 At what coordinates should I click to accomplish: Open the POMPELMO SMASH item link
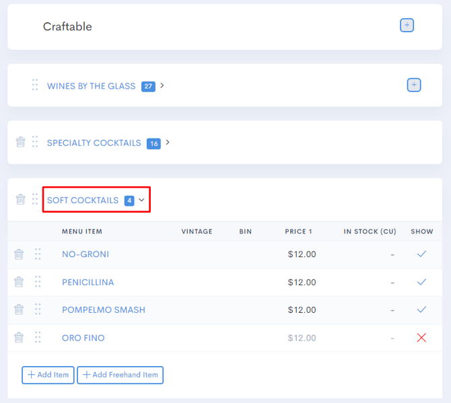pos(104,310)
